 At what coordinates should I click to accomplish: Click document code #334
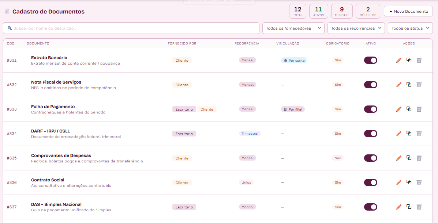click(x=12, y=134)
